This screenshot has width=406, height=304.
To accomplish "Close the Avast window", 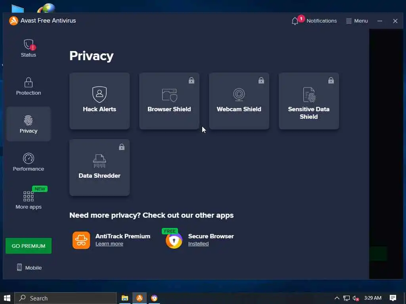I will tap(395, 21).
